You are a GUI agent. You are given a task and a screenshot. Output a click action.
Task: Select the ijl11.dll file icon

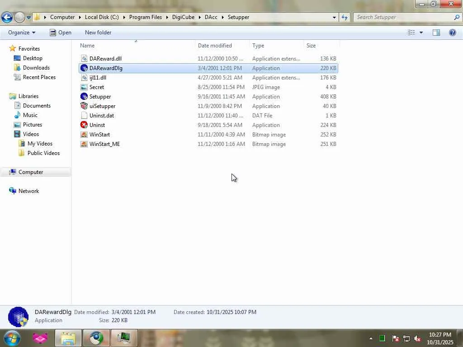click(x=84, y=78)
